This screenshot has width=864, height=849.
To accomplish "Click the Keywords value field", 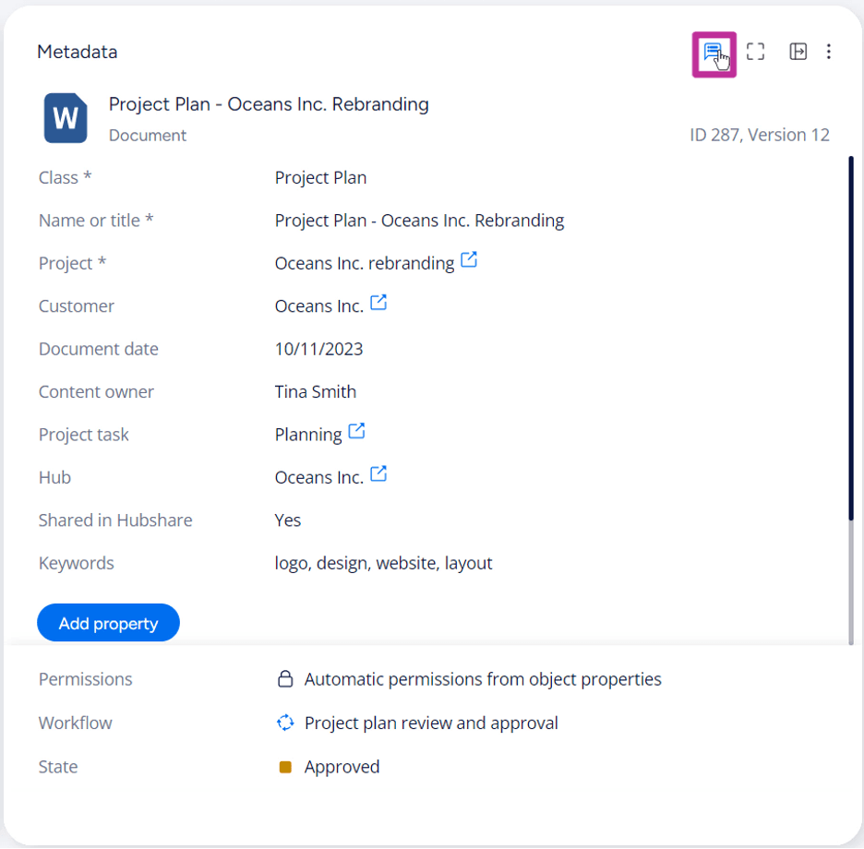I will (x=383, y=563).
